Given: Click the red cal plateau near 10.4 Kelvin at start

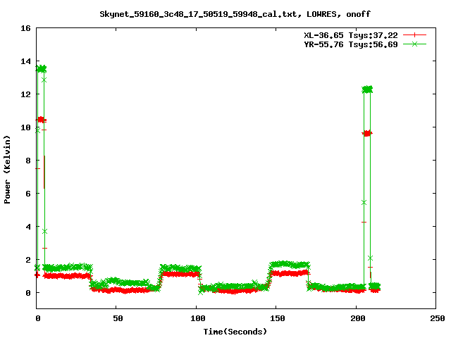Looking at the screenshot, I should tap(41, 120).
